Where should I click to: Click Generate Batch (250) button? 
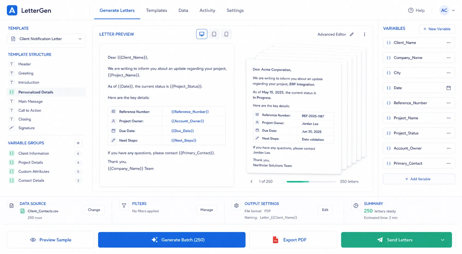point(172,240)
